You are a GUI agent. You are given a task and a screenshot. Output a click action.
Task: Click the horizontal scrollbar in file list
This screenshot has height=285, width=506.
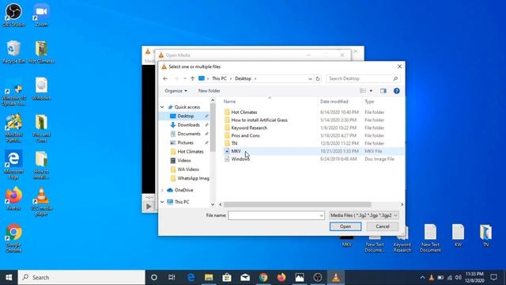297,204
